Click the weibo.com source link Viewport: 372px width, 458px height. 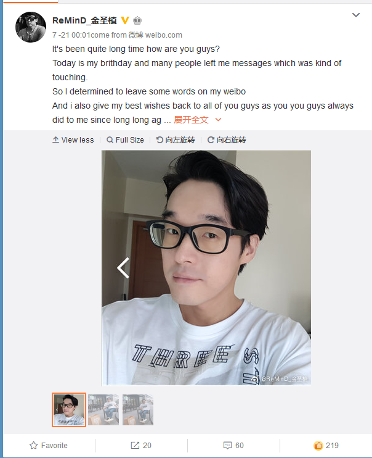tap(164, 35)
